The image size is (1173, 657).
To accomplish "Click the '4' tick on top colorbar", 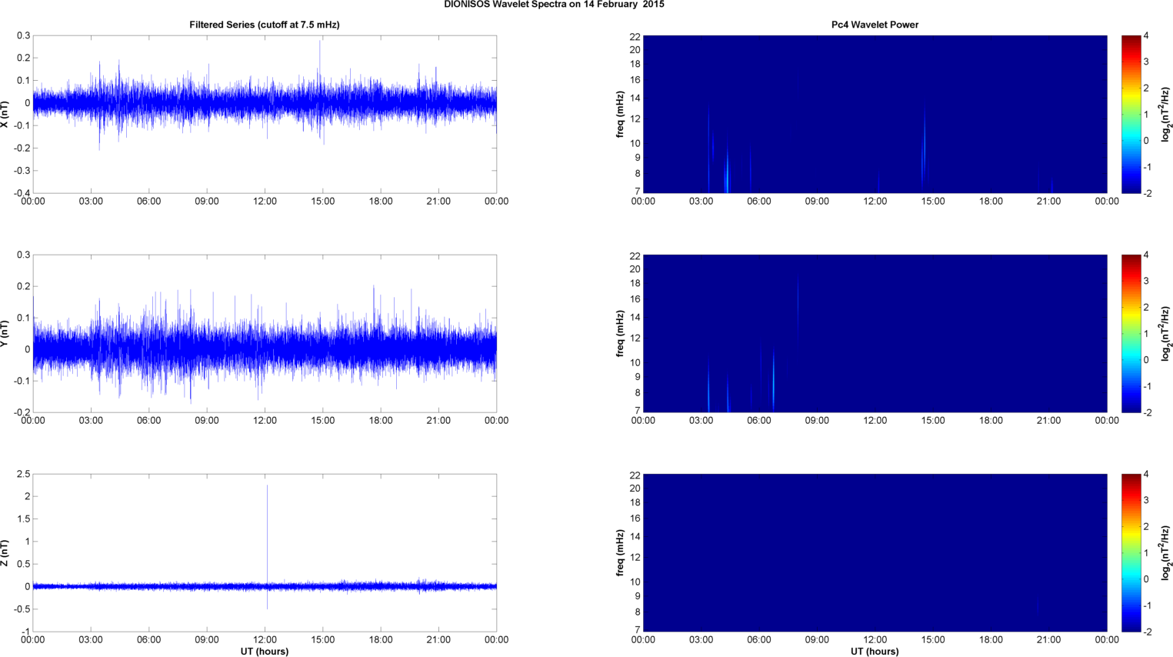I will [x=1146, y=36].
